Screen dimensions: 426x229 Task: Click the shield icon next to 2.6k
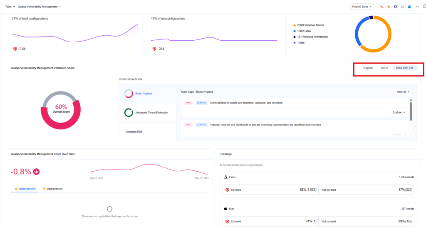15,49
